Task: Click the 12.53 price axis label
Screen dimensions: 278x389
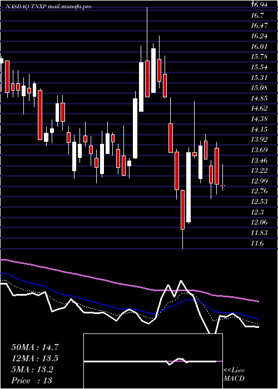Action: pos(260,201)
